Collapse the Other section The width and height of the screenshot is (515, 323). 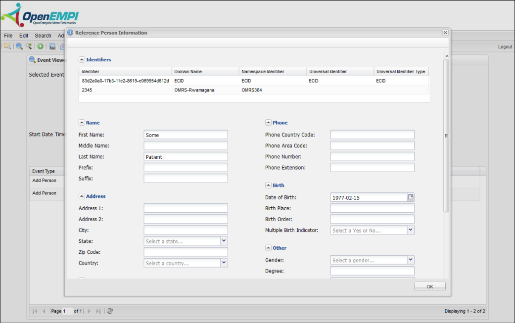click(268, 248)
